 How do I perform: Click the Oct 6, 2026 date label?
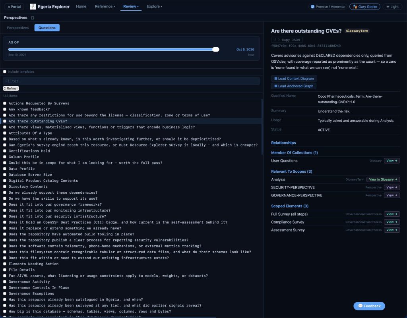pyautogui.click(x=245, y=50)
